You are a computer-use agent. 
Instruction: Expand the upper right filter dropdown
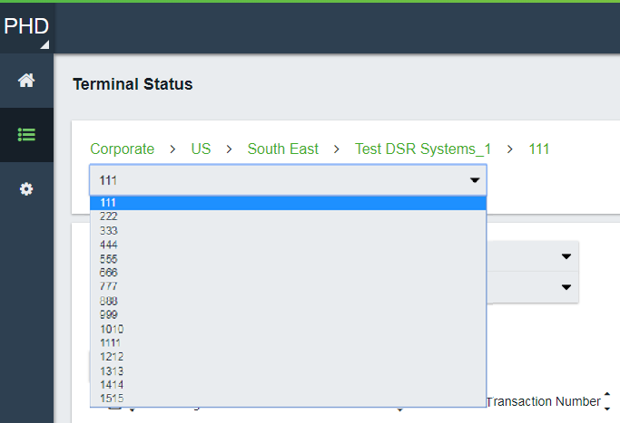click(x=566, y=256)
